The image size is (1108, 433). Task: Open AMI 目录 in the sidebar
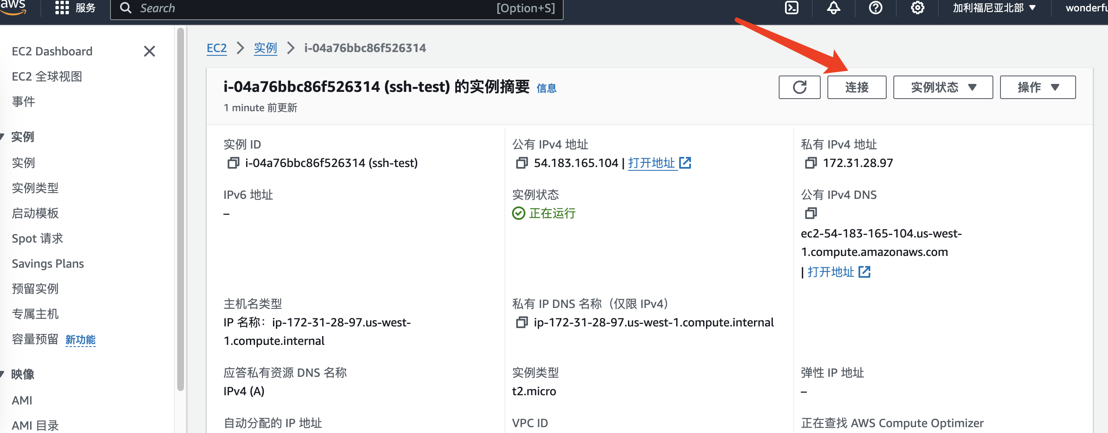[35, 425]
